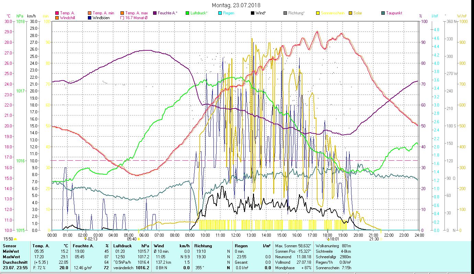Click the 'W/m²' axis unit label
Screen dimensions: 474x274
(462, 16)
